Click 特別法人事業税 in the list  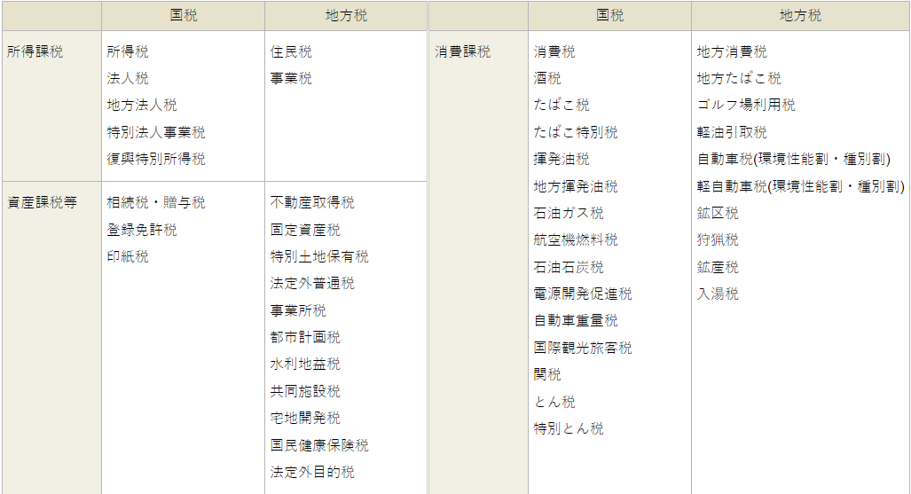pyautogui.click(x=156, y=132)
